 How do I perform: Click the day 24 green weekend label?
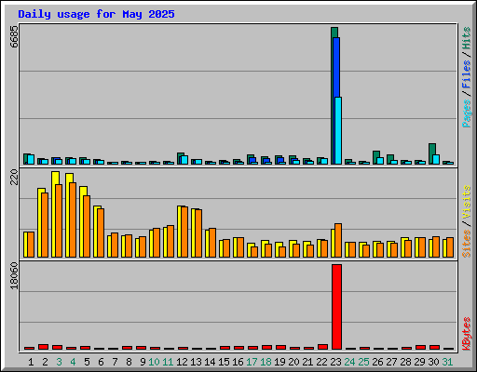349,362
